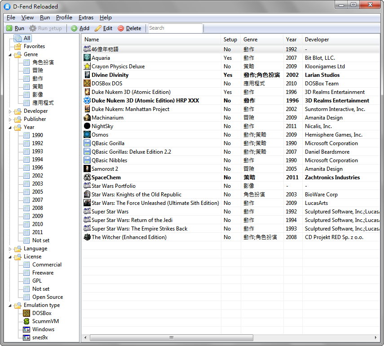Open the File menu
The image size is (384, 346).
[11, 18]
